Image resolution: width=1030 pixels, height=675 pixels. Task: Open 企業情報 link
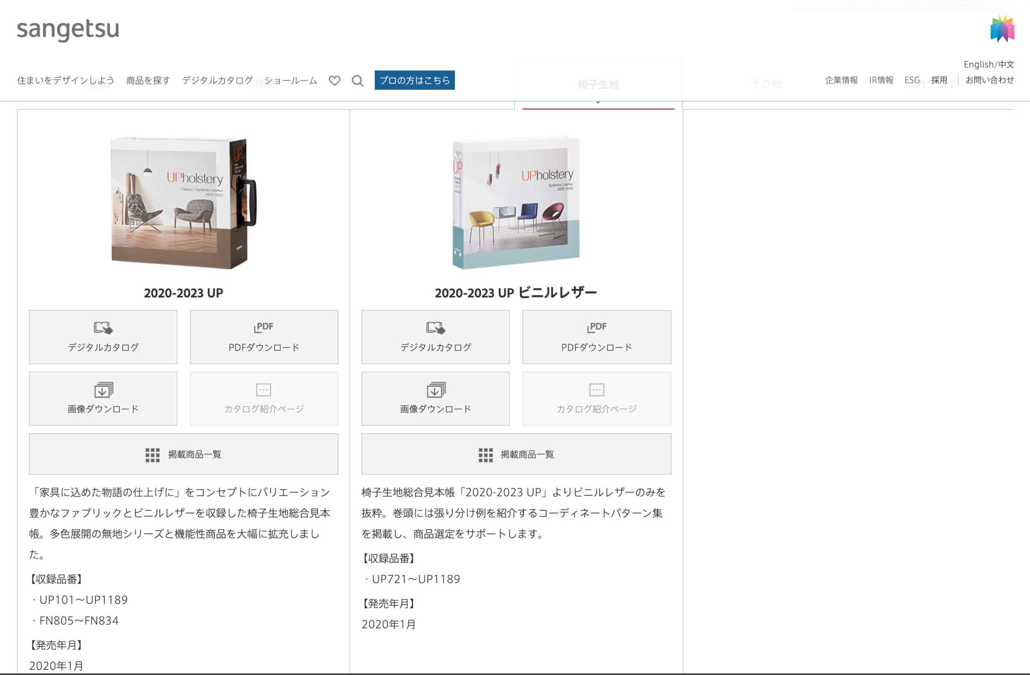[841, 80]
